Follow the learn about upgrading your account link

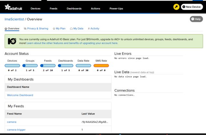click(72, 43)
